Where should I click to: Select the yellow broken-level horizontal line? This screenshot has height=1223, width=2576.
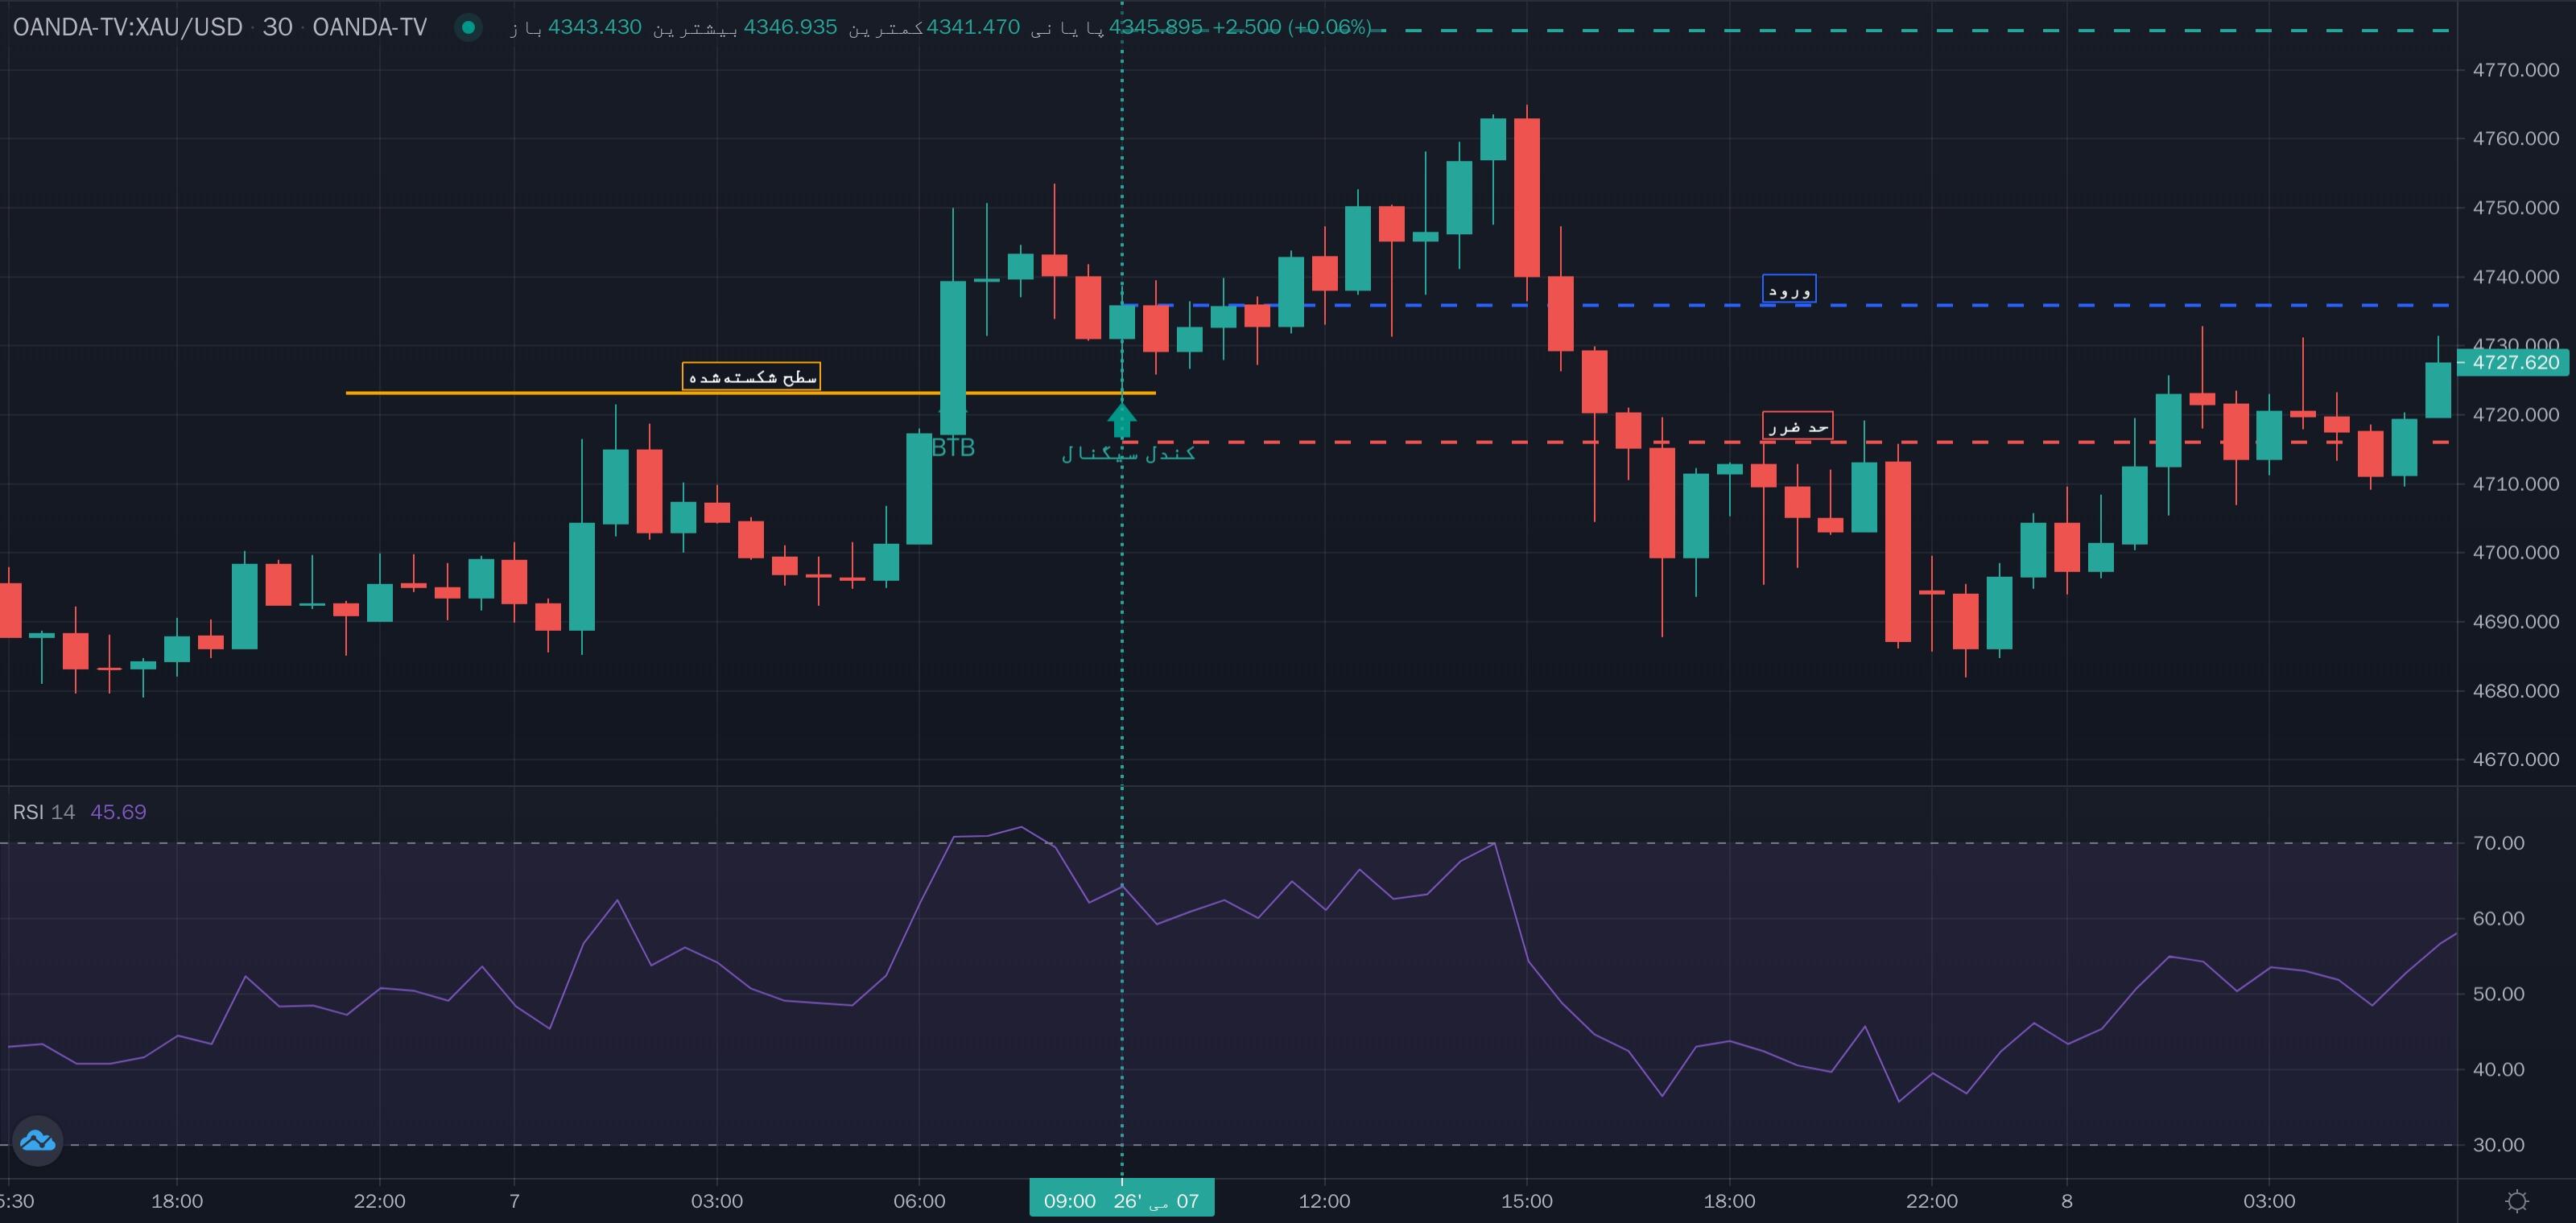coord(750,393)
